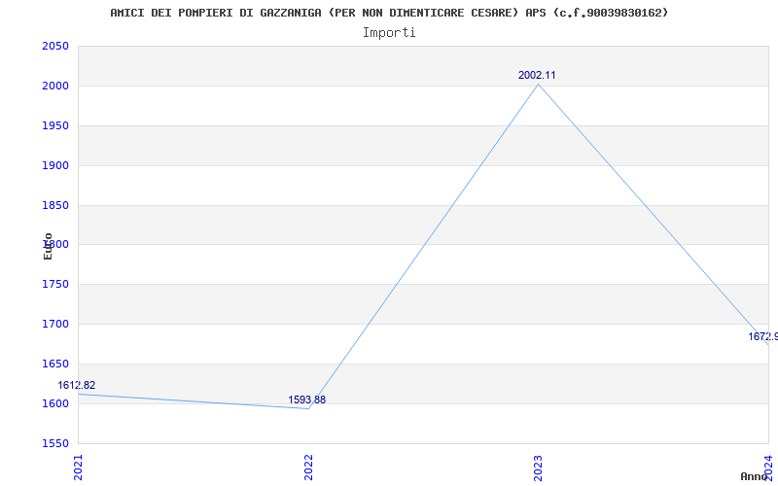Click the 2023 x-axis year label
Image resolution: width=778 pixels, height=486 pixels.
coord(539,468)
